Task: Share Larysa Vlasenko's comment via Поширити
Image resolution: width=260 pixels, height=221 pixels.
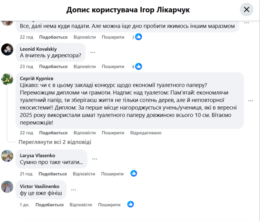Action: point(113,173)
